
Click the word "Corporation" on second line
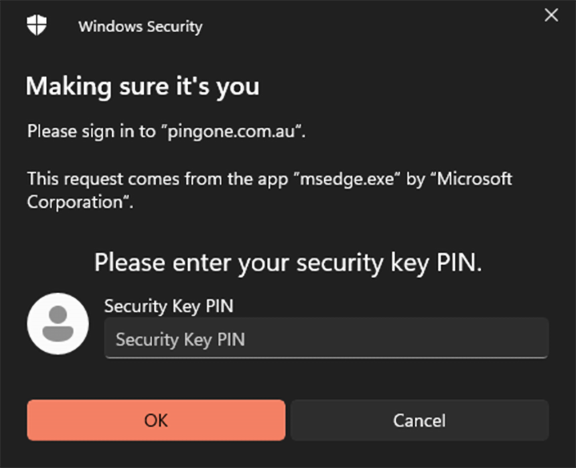[76, 202]
